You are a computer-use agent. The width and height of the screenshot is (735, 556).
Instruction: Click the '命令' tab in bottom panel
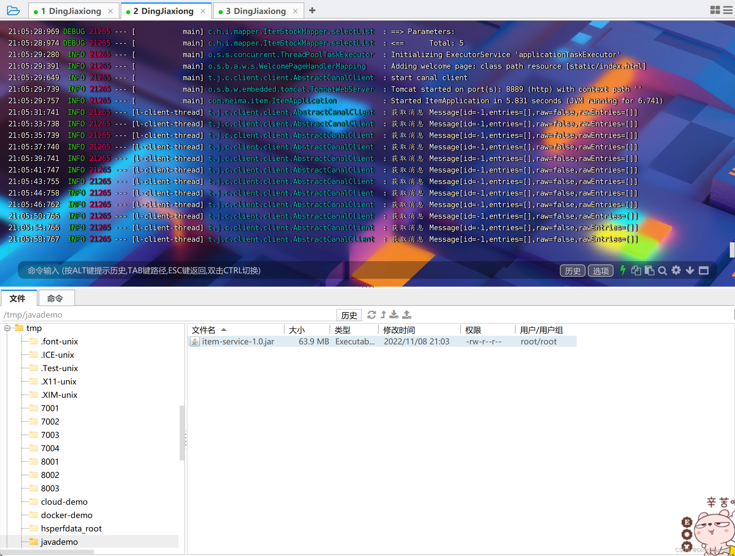click(56, 298)
